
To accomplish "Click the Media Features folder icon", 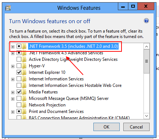I will pos(24,92).
